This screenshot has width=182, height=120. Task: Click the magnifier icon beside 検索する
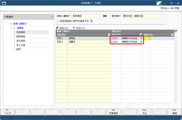pyautogui.click(x=57, y=28)
